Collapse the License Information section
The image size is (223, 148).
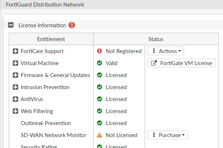(x=11, y=25)
